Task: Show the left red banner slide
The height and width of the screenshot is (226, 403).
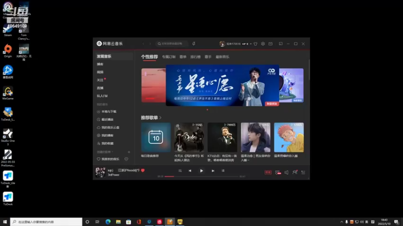Action: pos(154,85)
